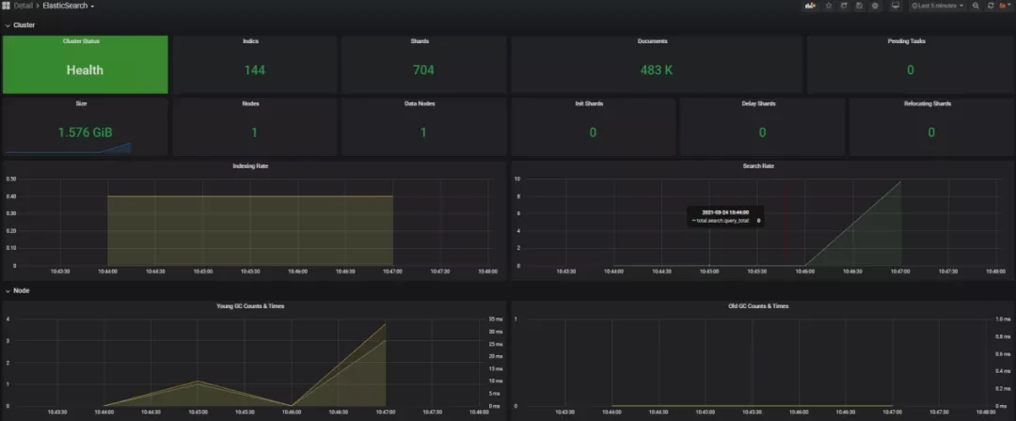Open the Old GC Counts & Times panel menu

759,306
